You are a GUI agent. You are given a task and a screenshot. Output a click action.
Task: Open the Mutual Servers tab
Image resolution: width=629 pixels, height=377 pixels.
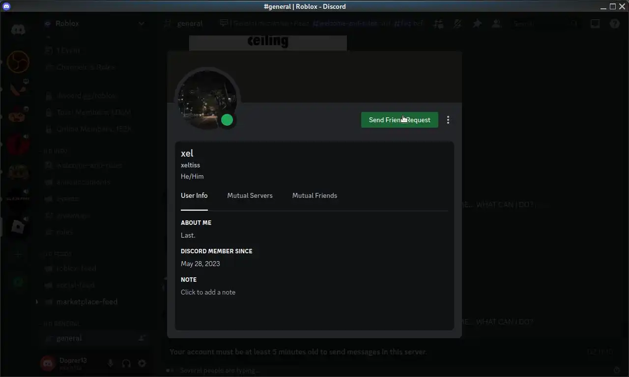[250, 195]
